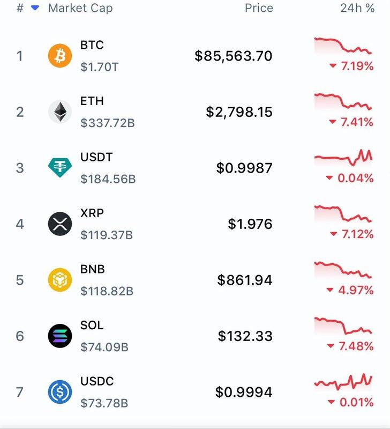Image resolution: width=390 pixels, height=429 pixels.
Task: Open the XRP coin name link
Action: tap(92, 213)
